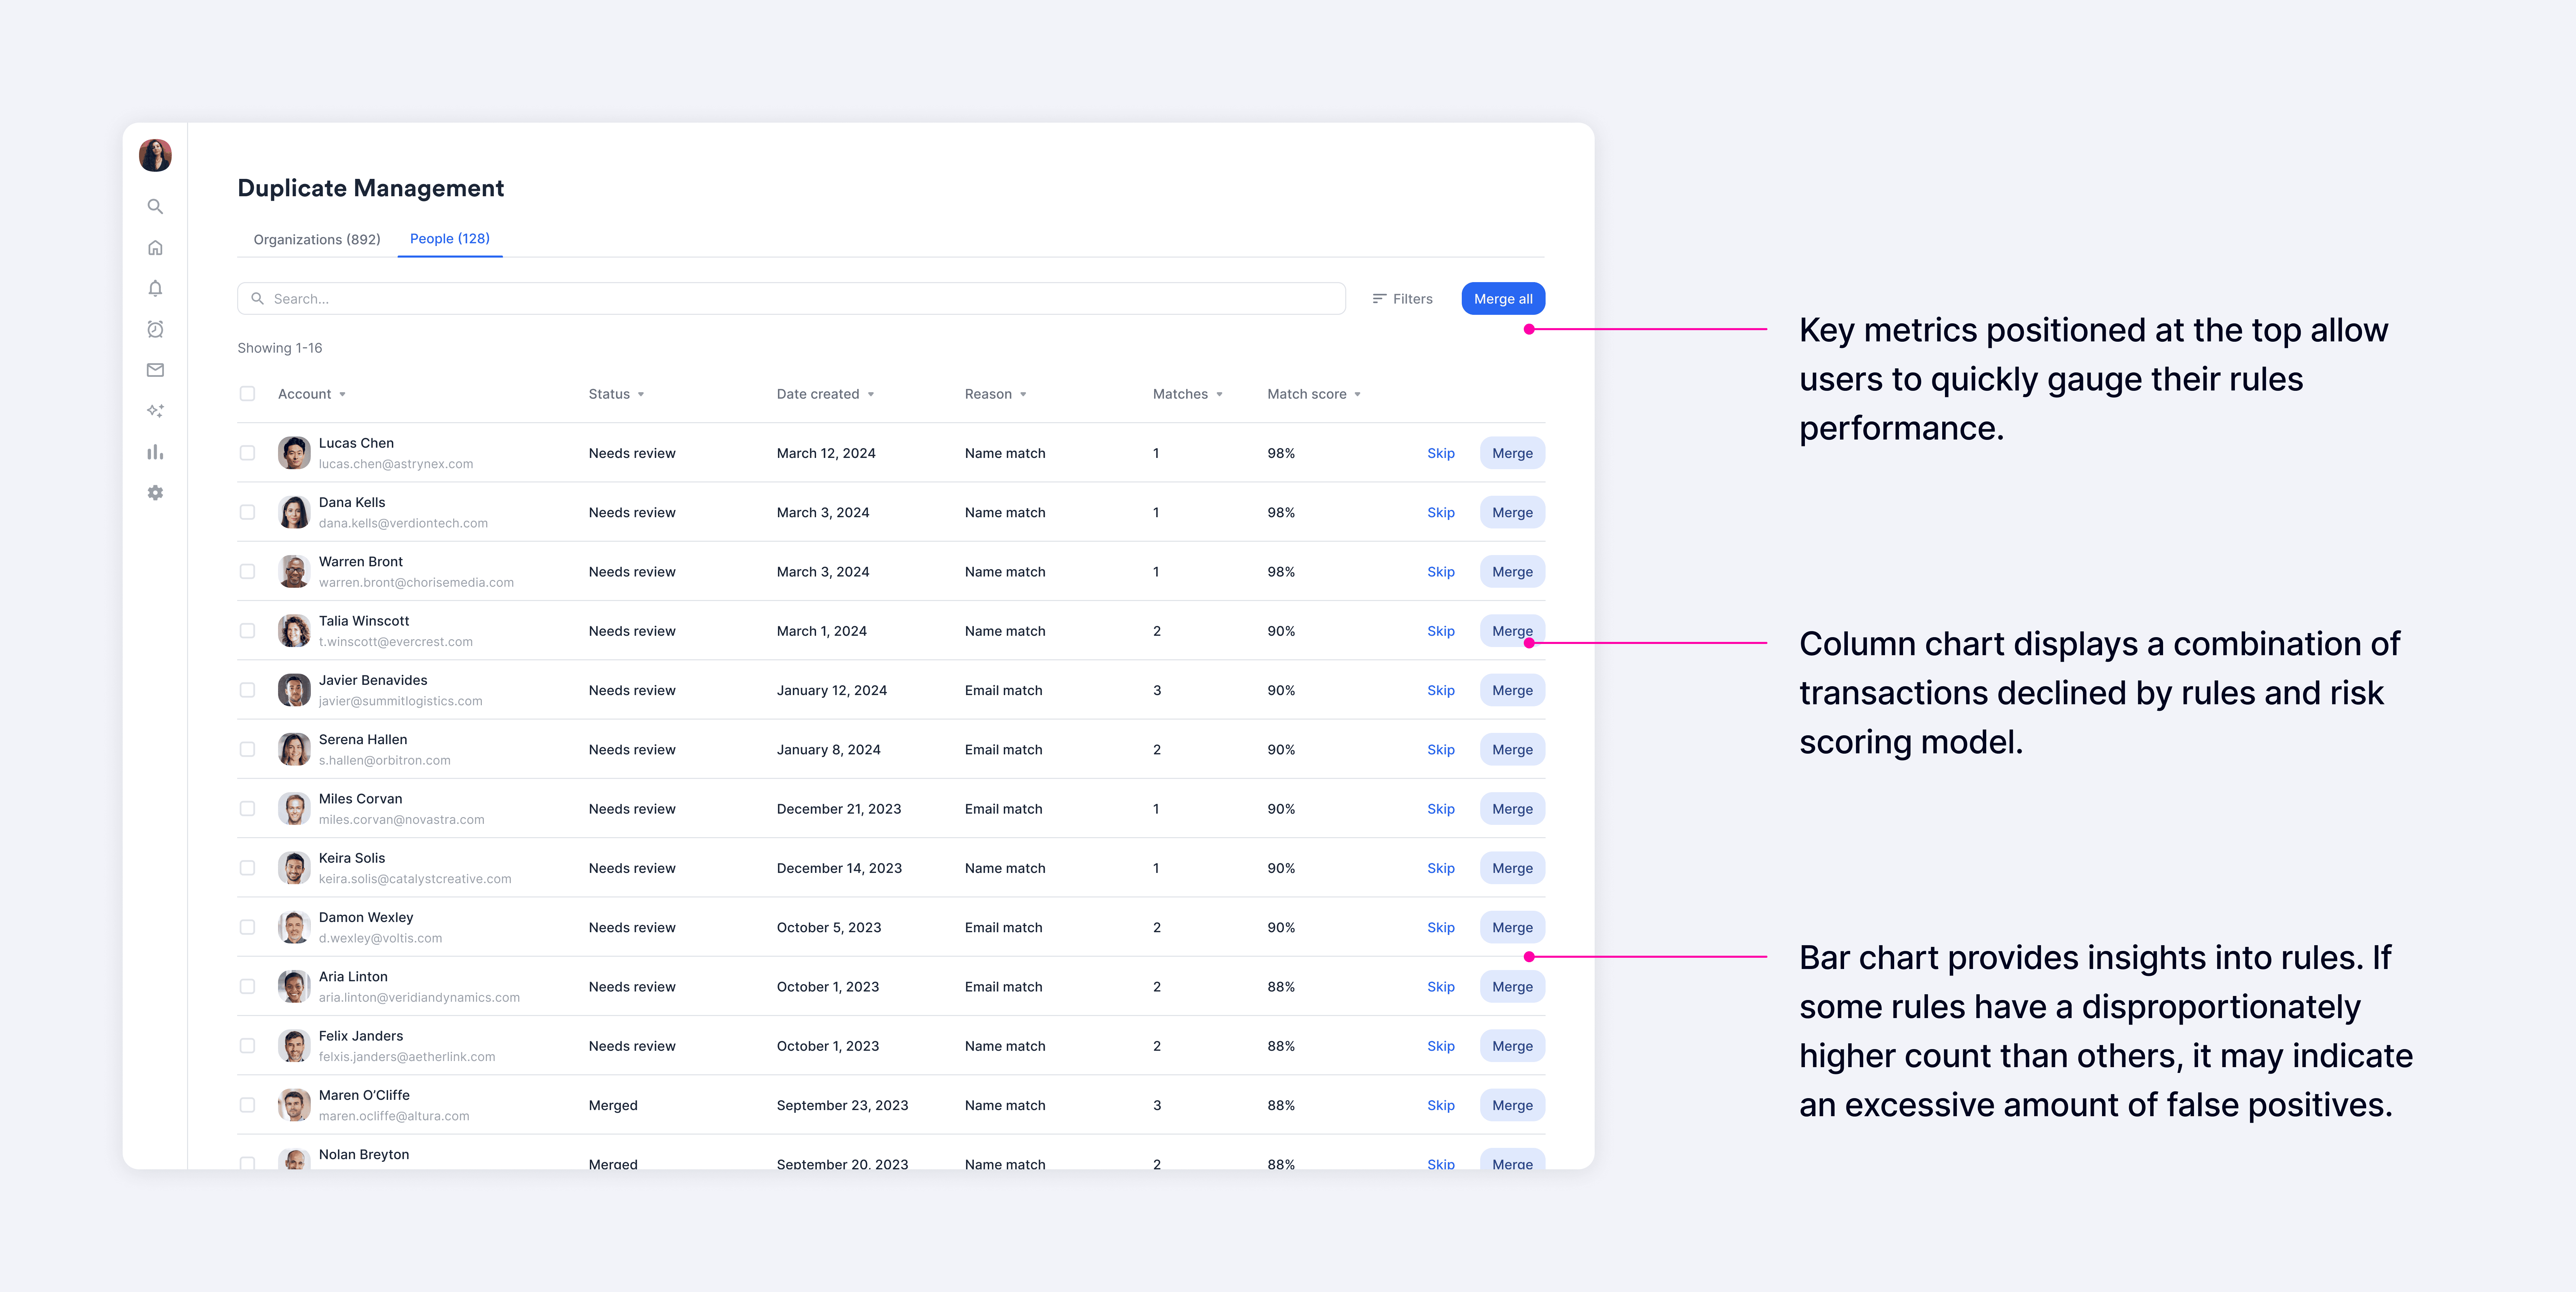Open the mail envelope icon

tap(155, 370)
